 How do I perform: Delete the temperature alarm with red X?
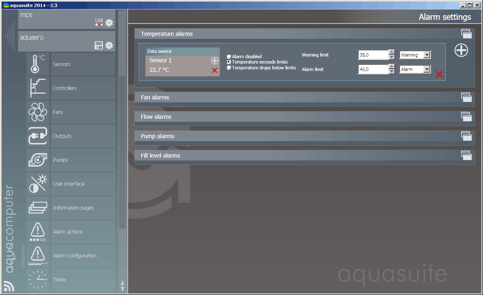click(439, 74)
